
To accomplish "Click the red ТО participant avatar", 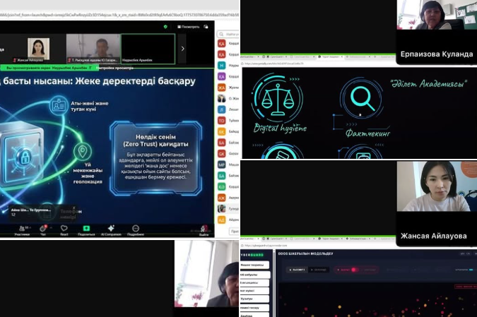I will [x=222, y=121].
